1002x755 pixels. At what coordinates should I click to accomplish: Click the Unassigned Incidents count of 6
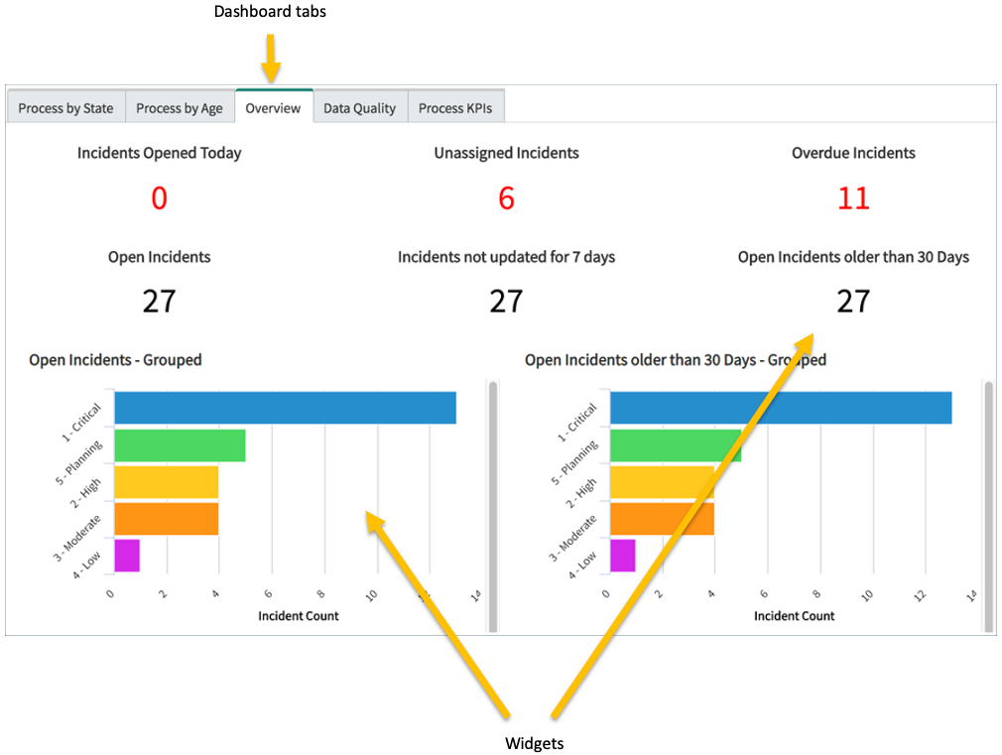tap(506, 198)
